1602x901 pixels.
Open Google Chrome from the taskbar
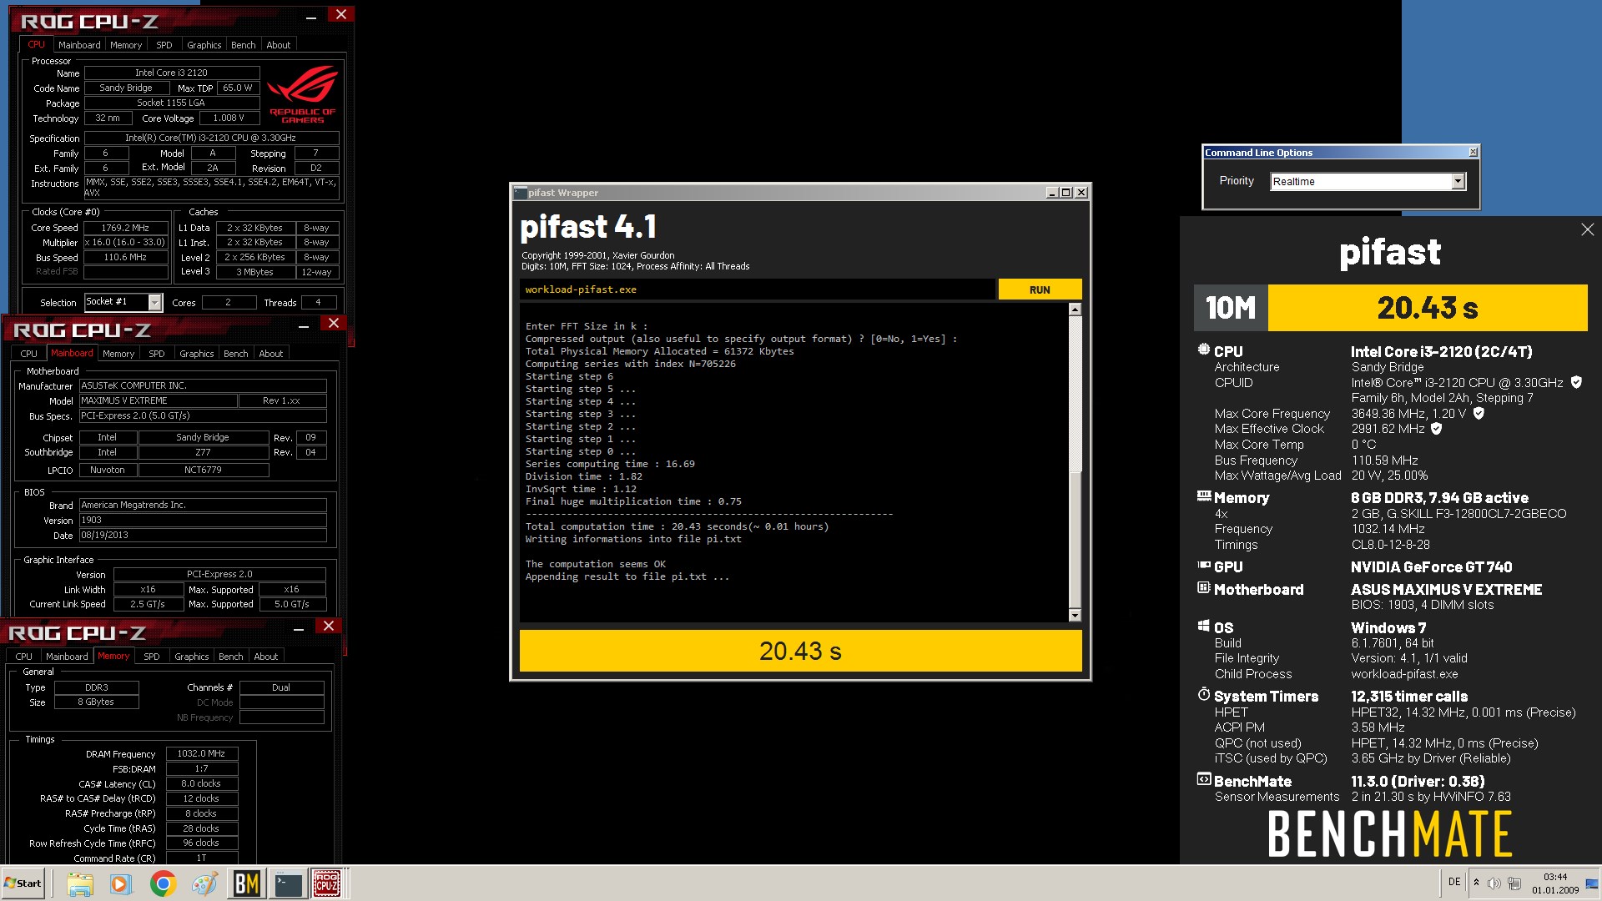click(163, 883)
